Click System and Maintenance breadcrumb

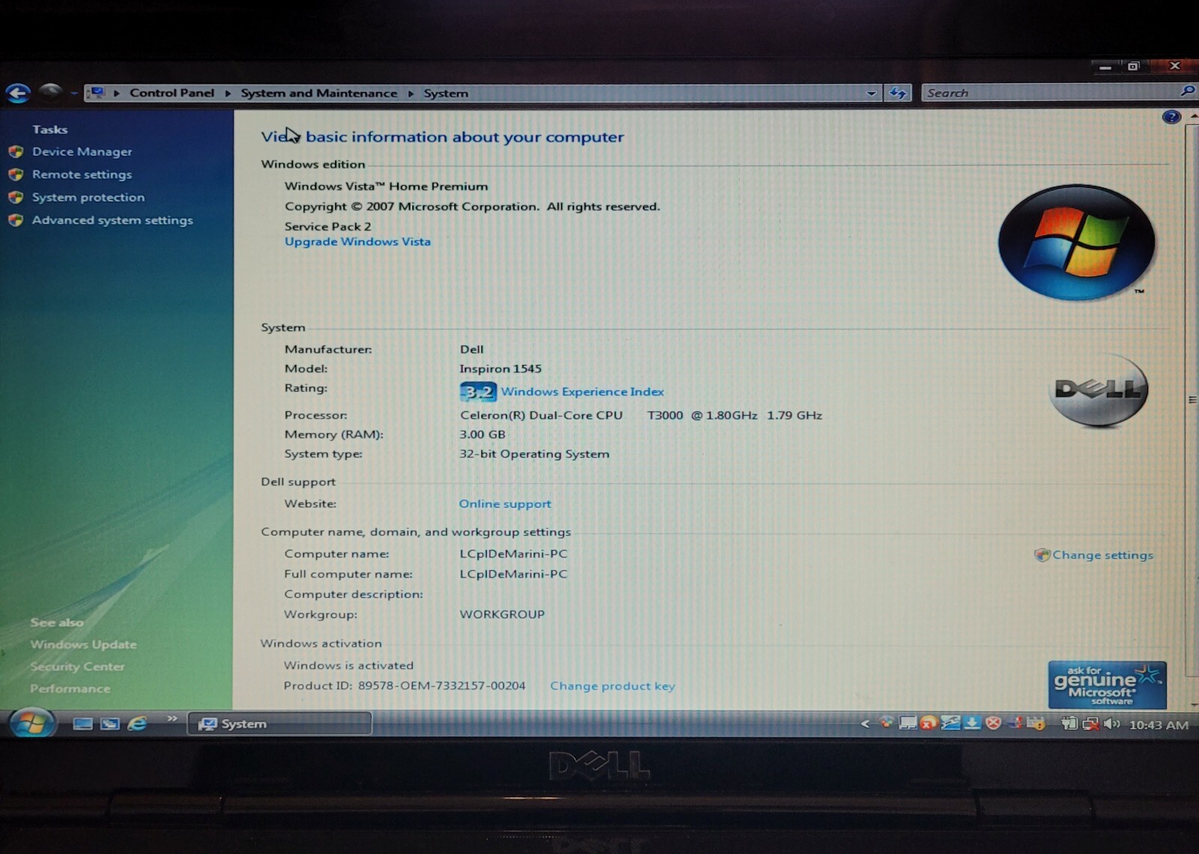pos(318,93)
